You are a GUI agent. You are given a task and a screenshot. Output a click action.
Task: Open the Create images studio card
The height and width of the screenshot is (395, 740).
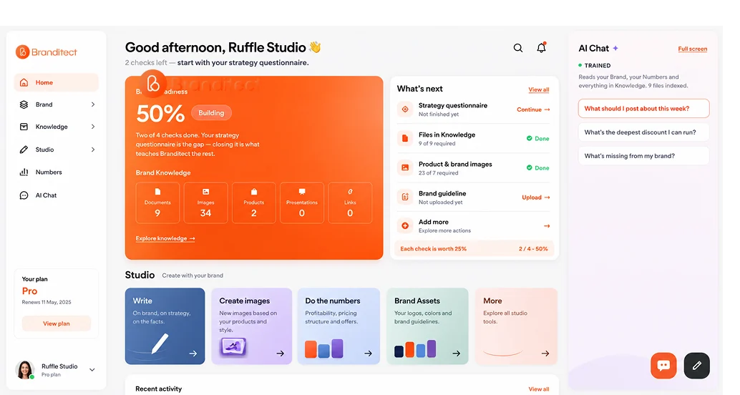251,326
